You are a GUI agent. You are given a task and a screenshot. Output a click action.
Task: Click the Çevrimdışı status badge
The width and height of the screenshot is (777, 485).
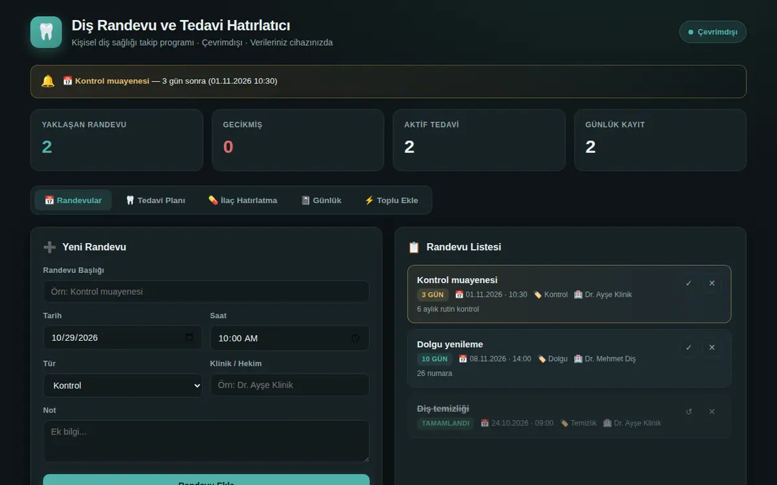tap(713, 32)
